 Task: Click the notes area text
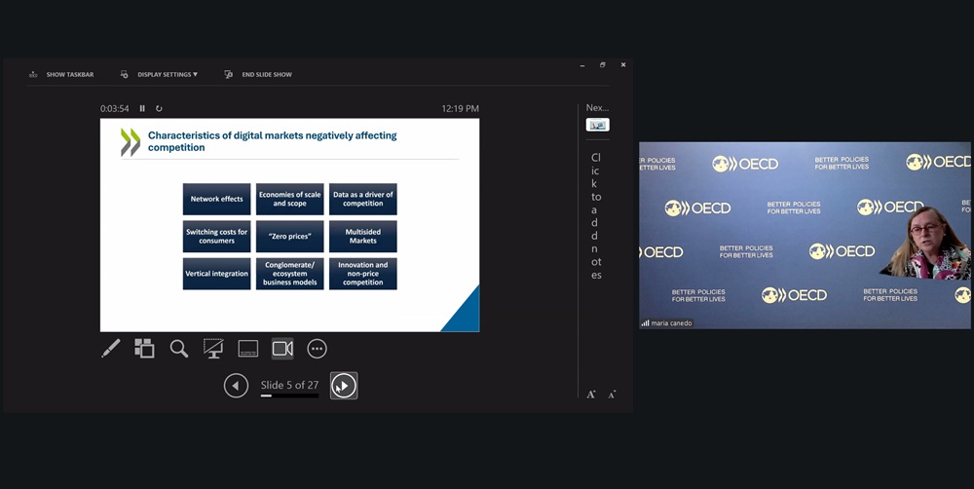coord(596,215)
